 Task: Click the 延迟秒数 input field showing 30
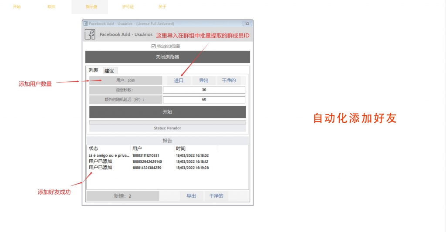tap(204, 90)
